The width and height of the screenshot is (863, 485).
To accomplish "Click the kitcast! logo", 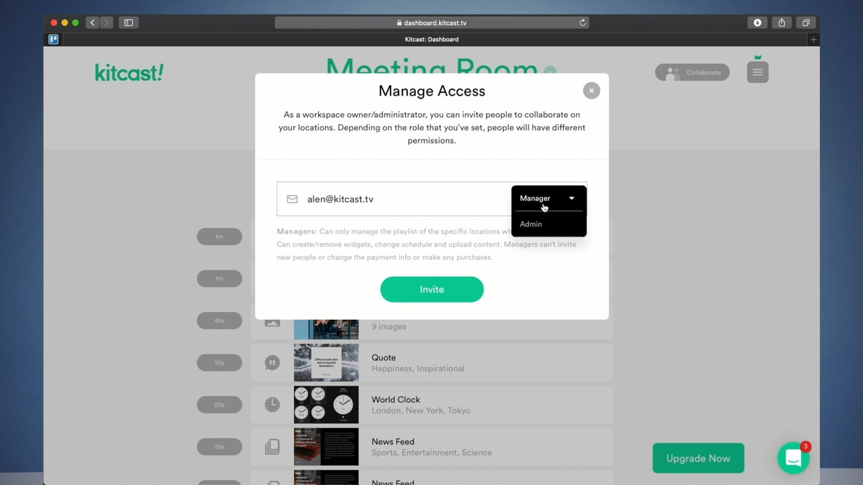I will [x=129, y=72].
